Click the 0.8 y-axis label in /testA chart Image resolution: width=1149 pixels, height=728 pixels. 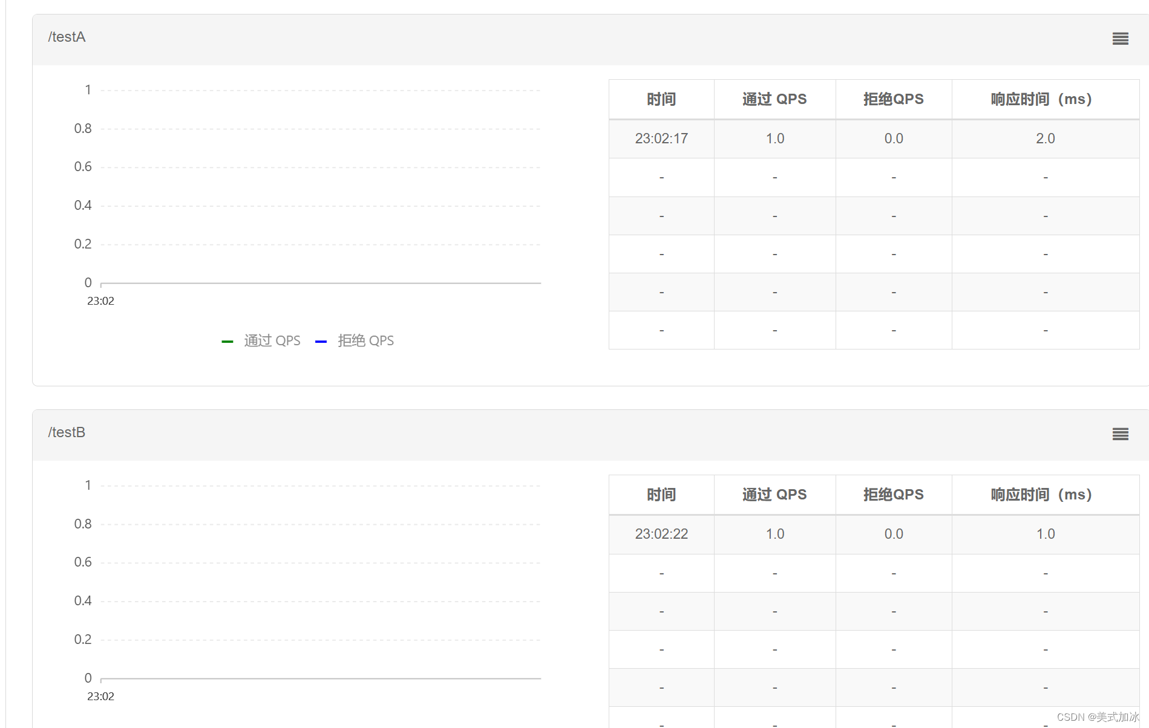click(83, 129)
